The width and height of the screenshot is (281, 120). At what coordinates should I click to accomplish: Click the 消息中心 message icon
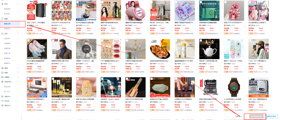[x=2, y=96]
